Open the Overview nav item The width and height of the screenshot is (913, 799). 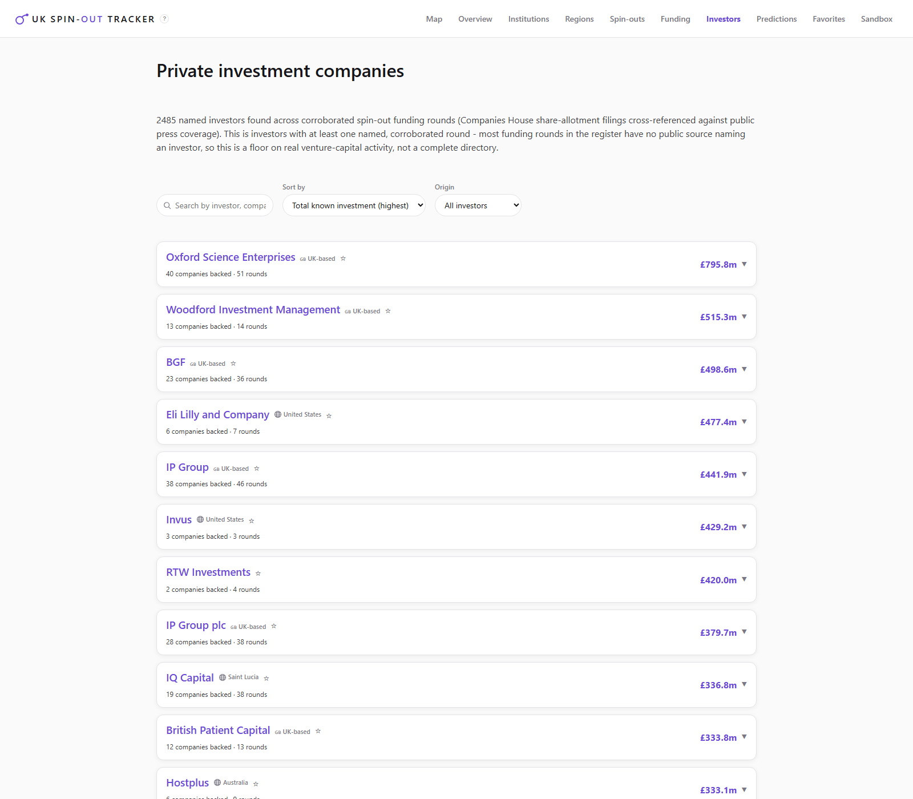point(475,19)
